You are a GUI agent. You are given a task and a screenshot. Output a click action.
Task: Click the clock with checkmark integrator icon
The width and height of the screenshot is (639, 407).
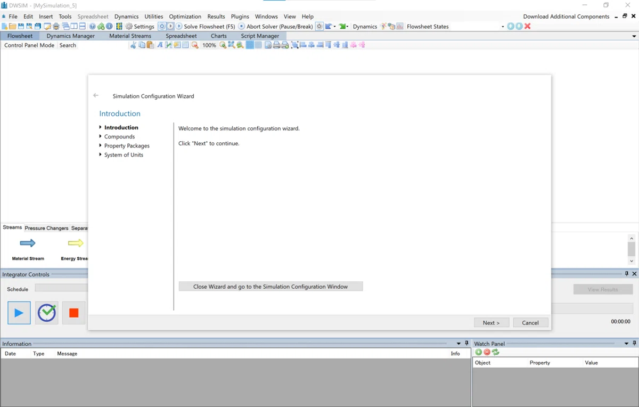(x=47, y=313)
